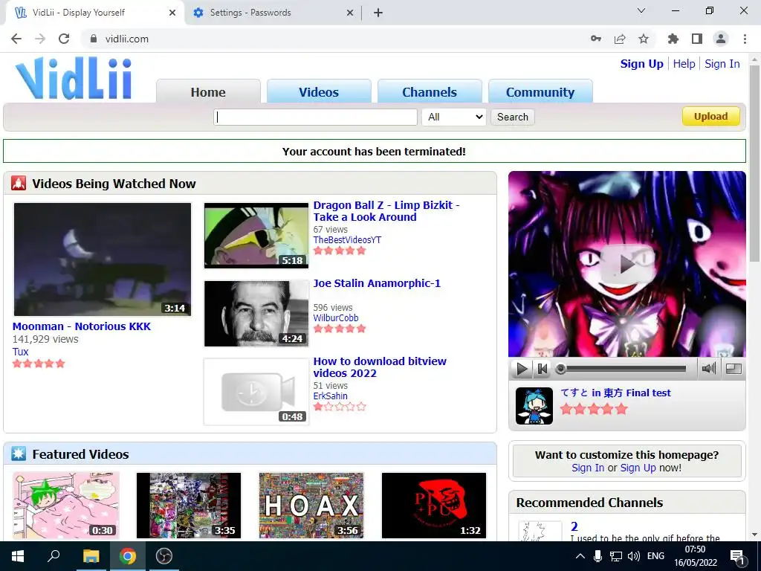Open the Extensions puzzle icon
The height and width of the screenshot is (571, 761).
(673, 39)
